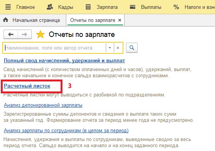This screenshot has height=151, width=215.
Task: Go forward with the right arrow button
Action: click(25, 34)
